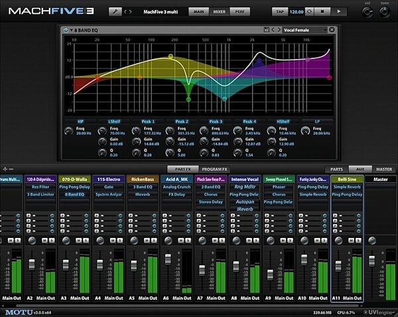Click the LP Freq knob
This screenshot has width=398, height=317.
pos(305,131)
